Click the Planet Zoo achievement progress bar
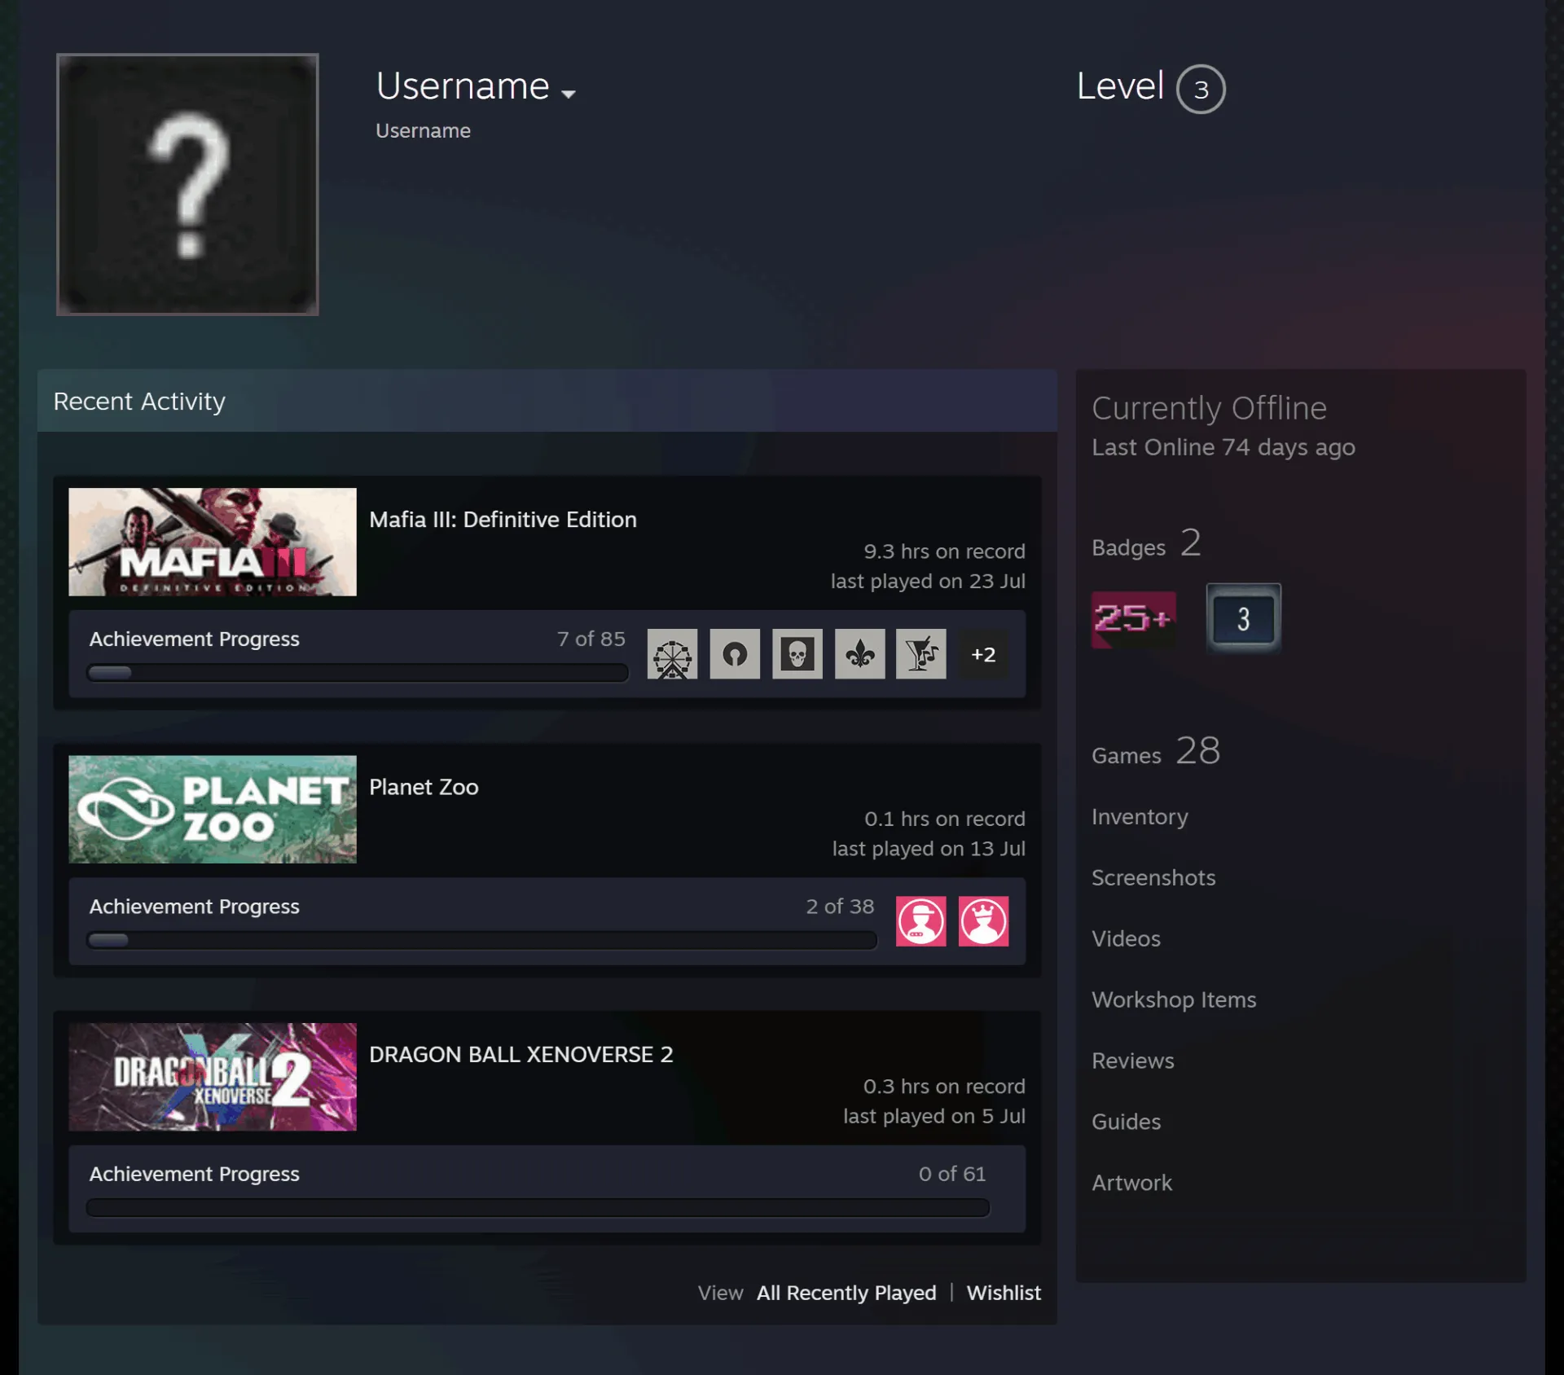This screenshot has height=1375, width=1564. click(x=481, y=940)
